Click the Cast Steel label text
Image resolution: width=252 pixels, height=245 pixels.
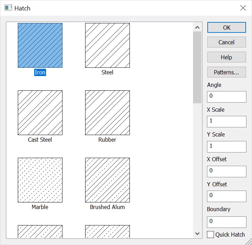(40, 140)
